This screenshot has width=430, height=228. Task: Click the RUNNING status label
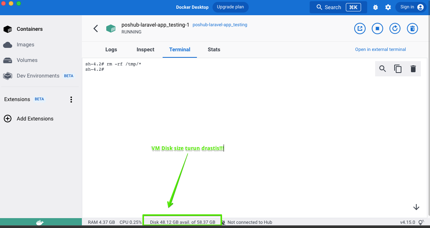131,32
